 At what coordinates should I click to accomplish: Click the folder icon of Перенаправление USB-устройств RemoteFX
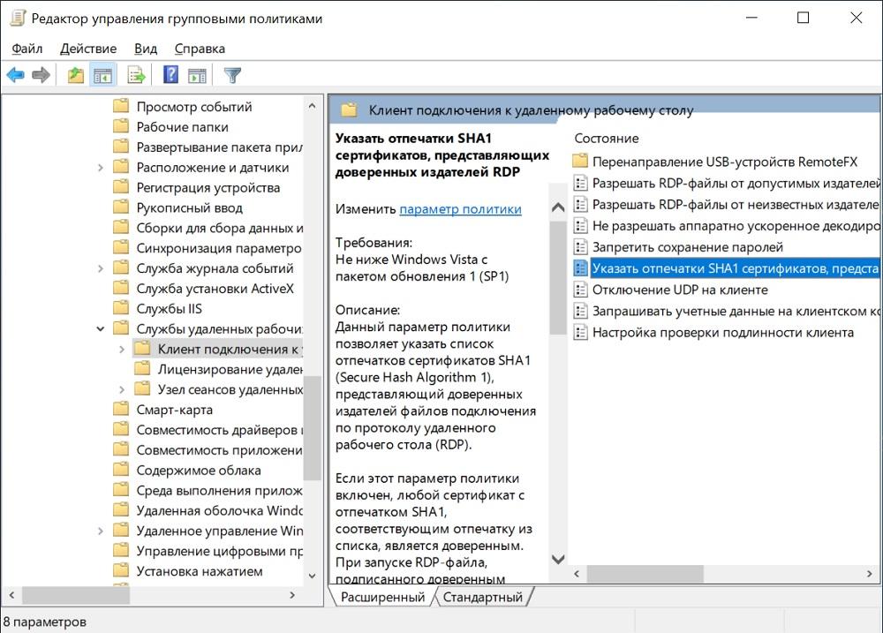point(580,162)
